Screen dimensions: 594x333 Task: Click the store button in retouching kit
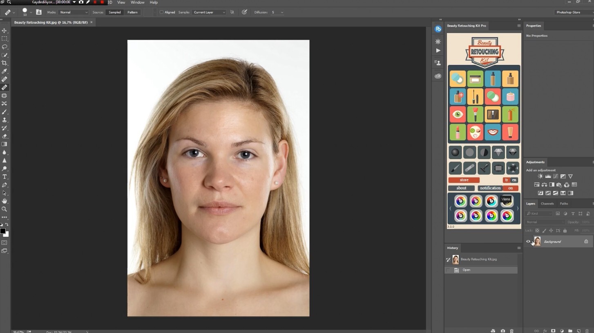point(464,180)
